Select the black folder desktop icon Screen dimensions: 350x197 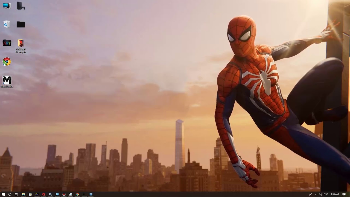click(x=21, y=24)
